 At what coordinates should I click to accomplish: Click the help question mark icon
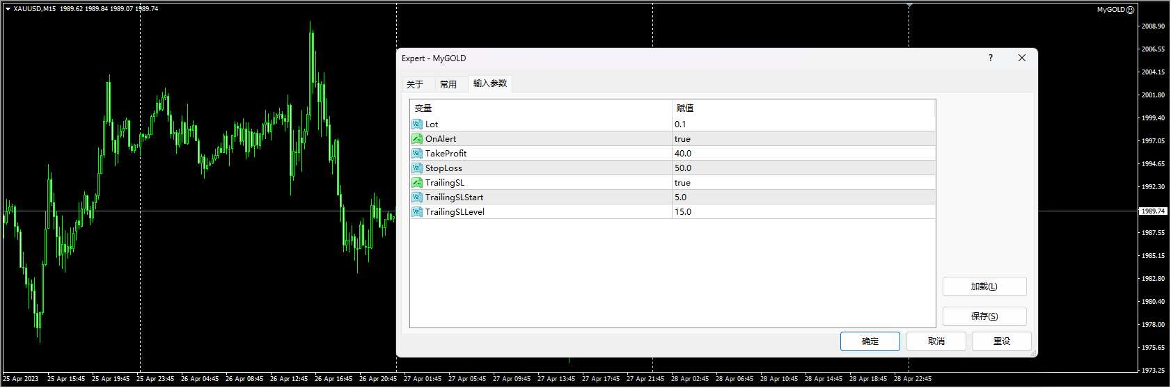[x=990, y=58]
